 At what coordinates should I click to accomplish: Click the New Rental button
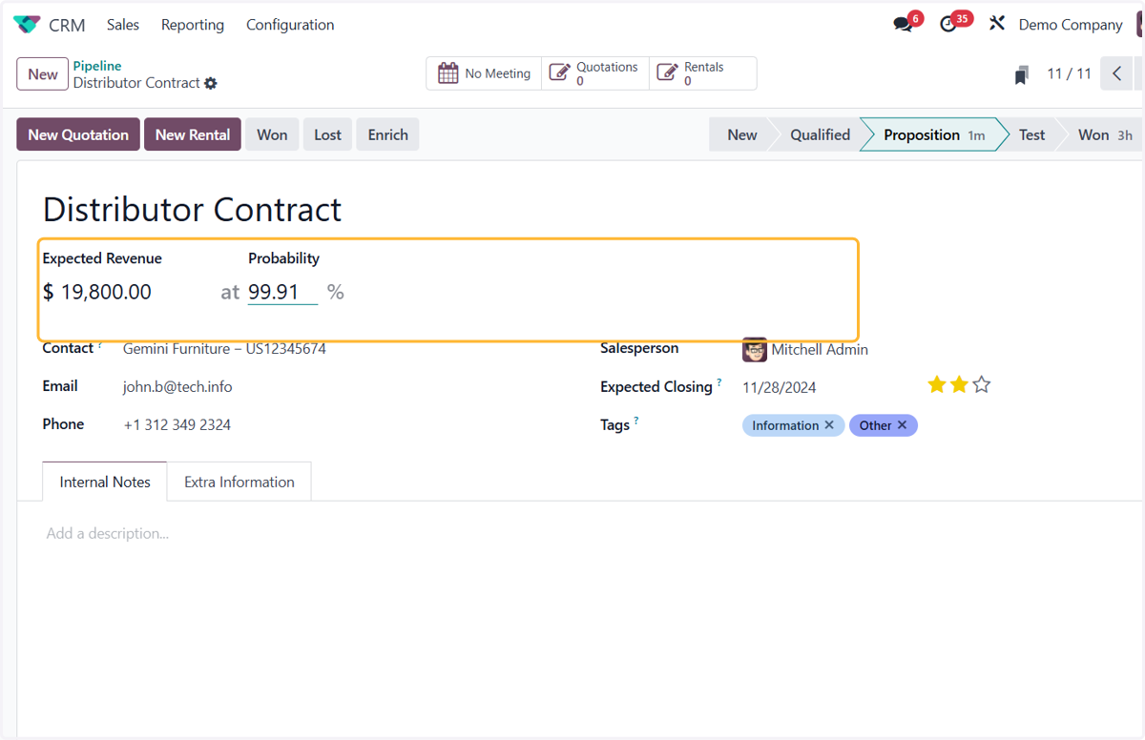[193, 134]
